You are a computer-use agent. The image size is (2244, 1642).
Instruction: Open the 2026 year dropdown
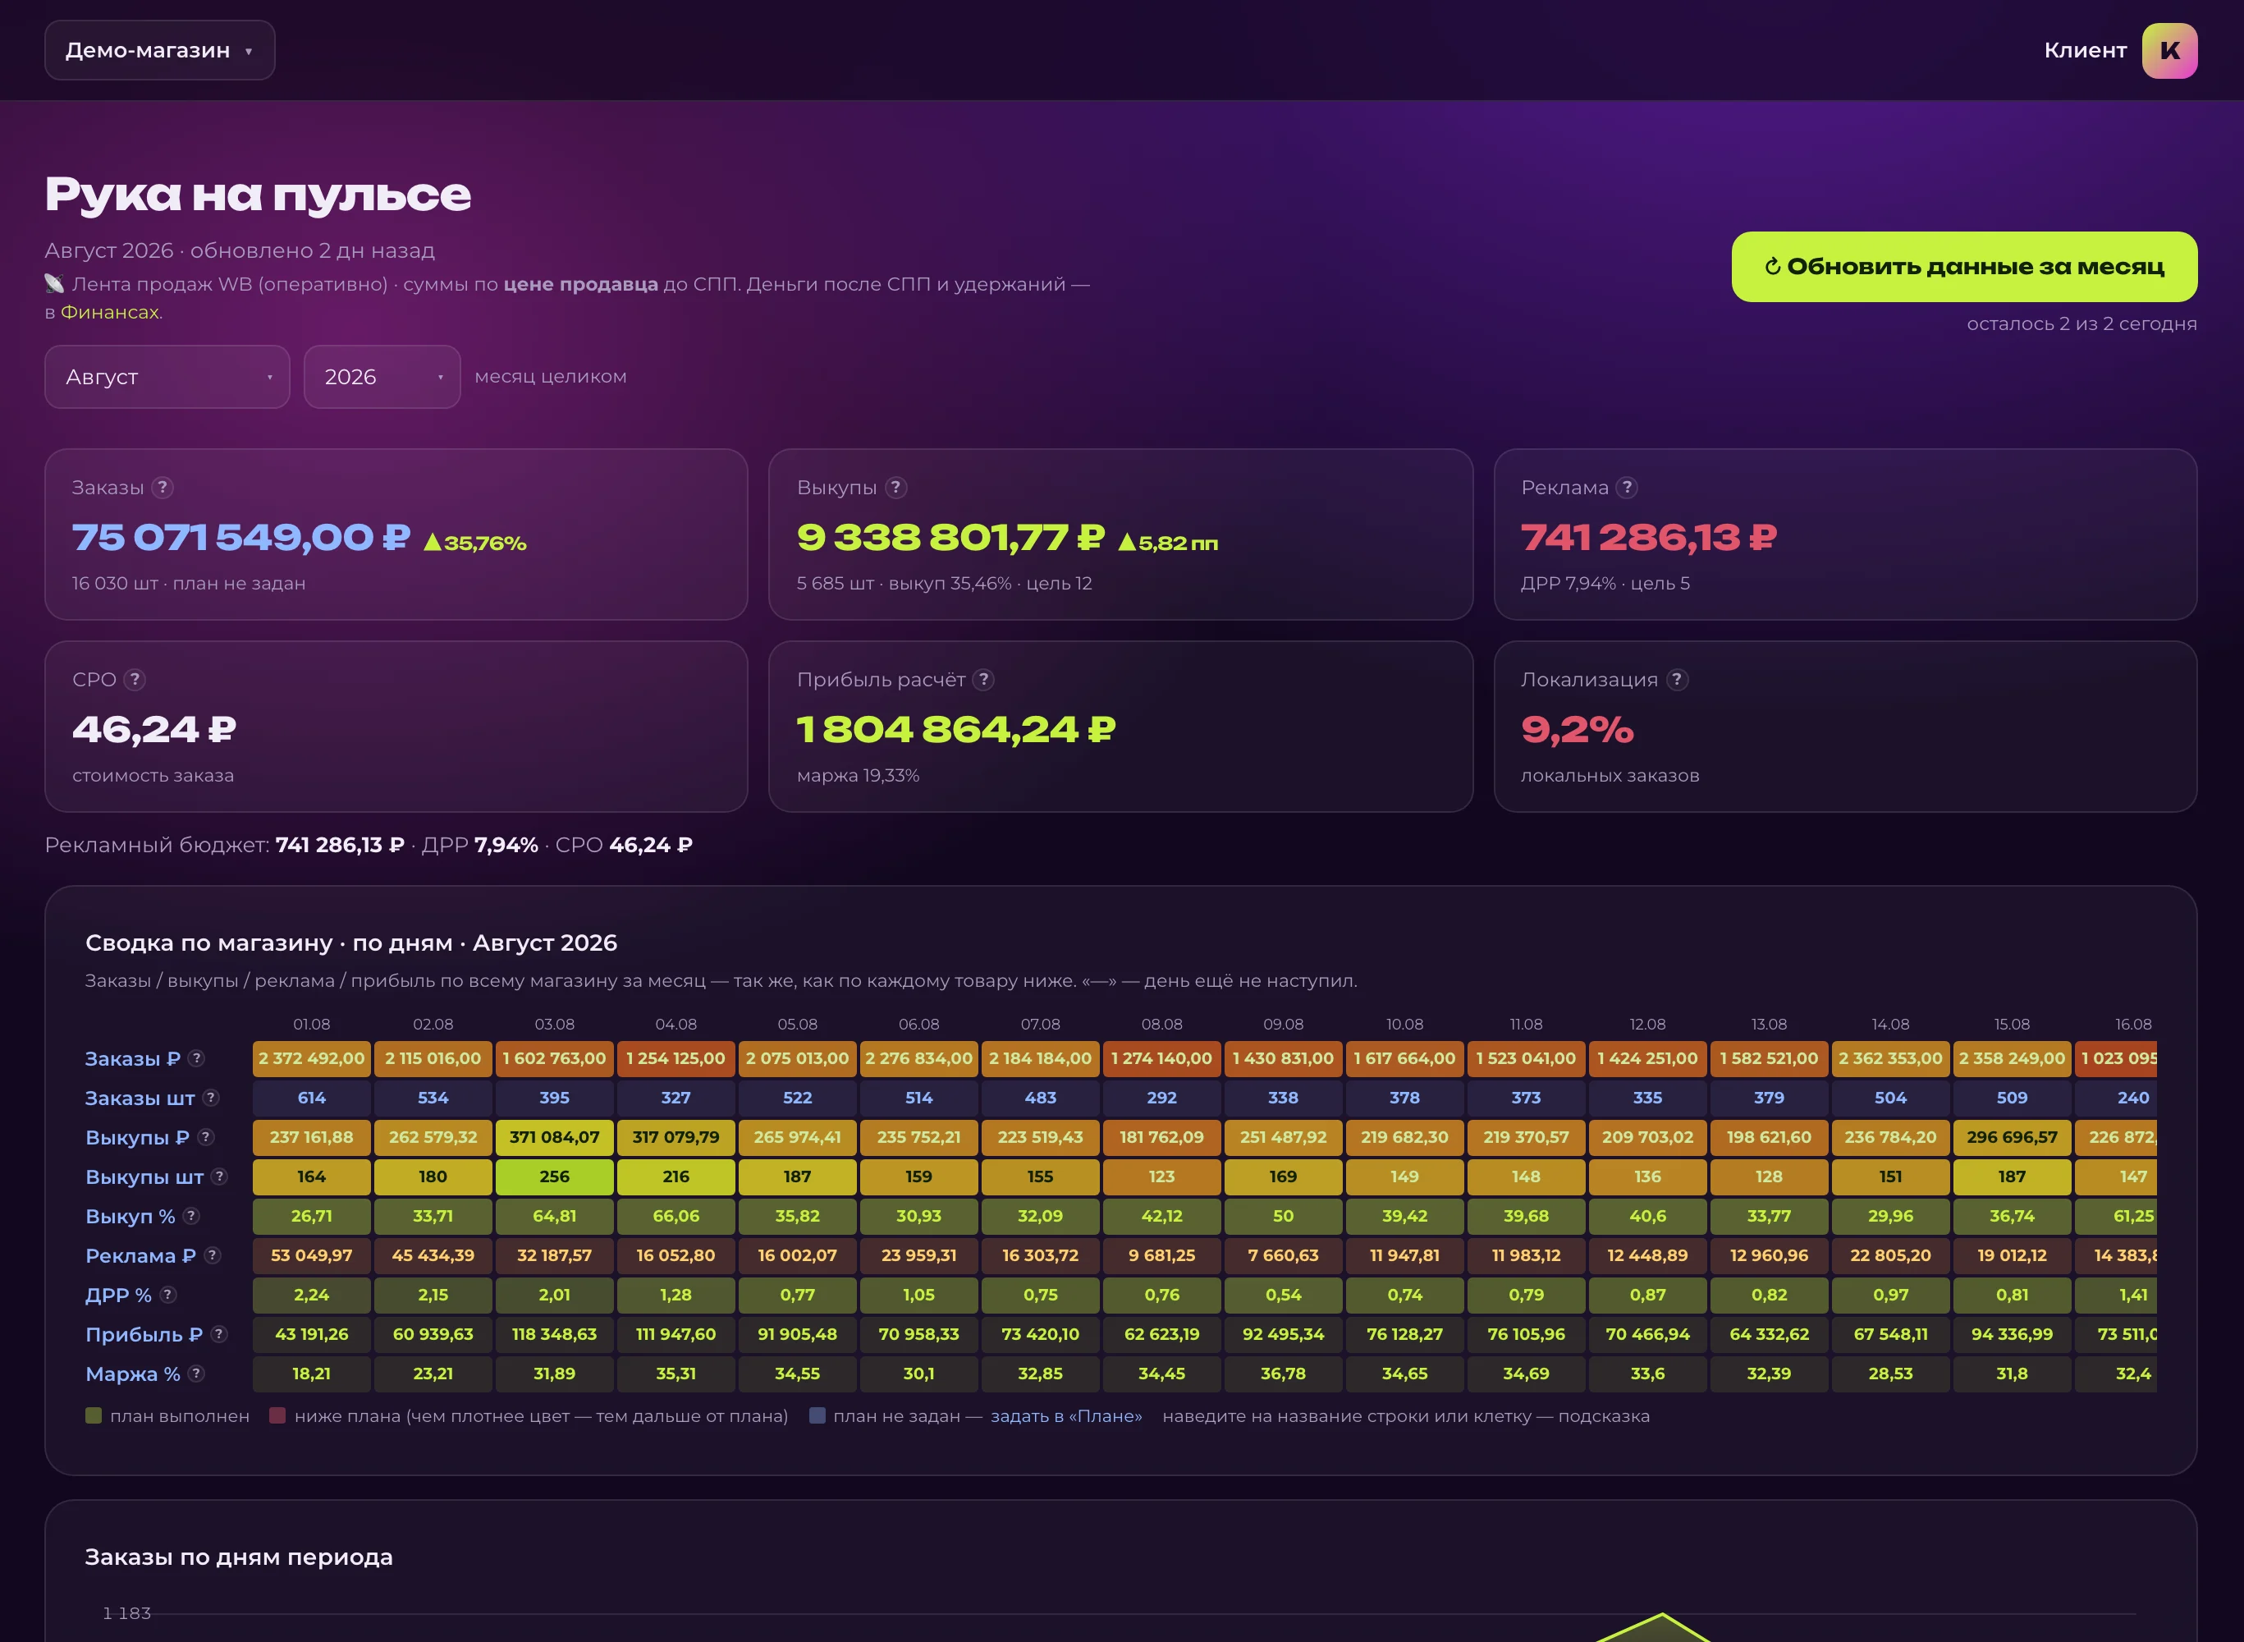[382, 377]
